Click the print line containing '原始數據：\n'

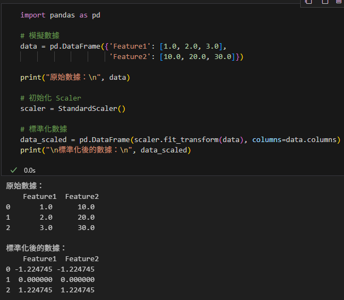point(75,77)
